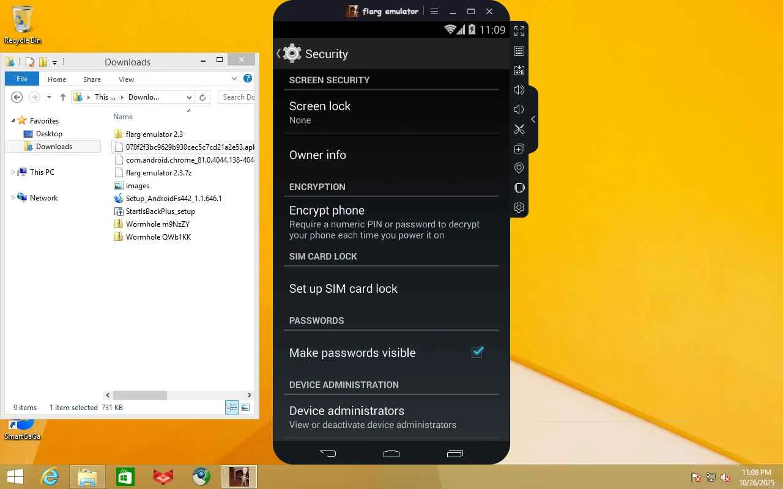Open the keyboard mapping icon in emulator sidebar

click(519, 51)
